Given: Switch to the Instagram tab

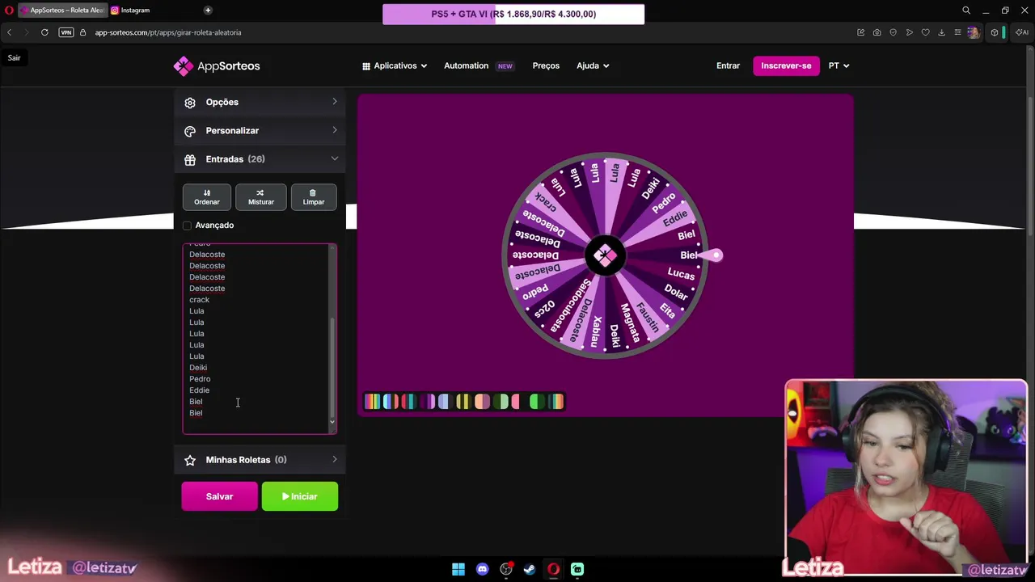Looking at the screenshot, I should tap(153, 11).
